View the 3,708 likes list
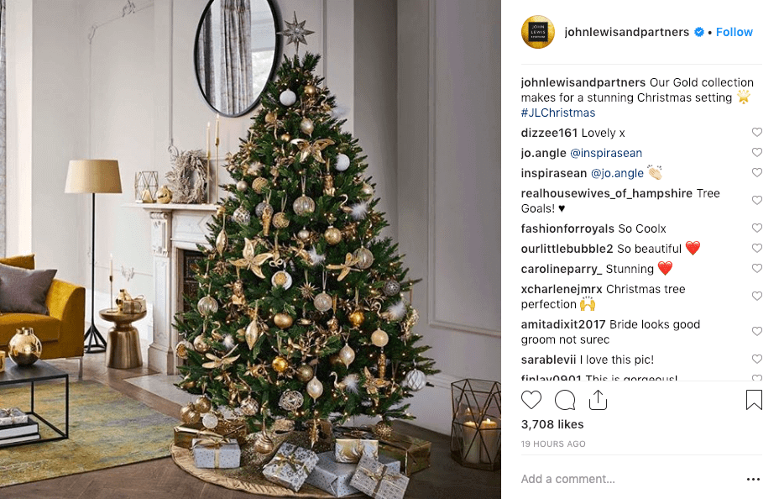This screenshot has height=499, width=779. pyautogui.click(x=552, y=424)
